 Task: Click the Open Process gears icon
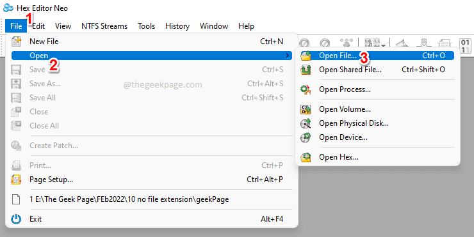point(306,89)
